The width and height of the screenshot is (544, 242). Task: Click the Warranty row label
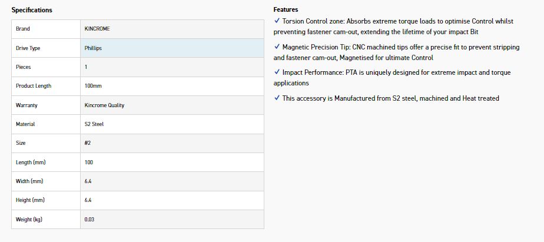point(26,105)
